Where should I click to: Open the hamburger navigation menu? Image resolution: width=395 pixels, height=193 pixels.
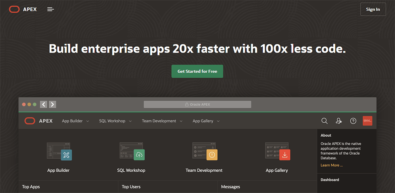pyautogui.click(x=51, y=9)
